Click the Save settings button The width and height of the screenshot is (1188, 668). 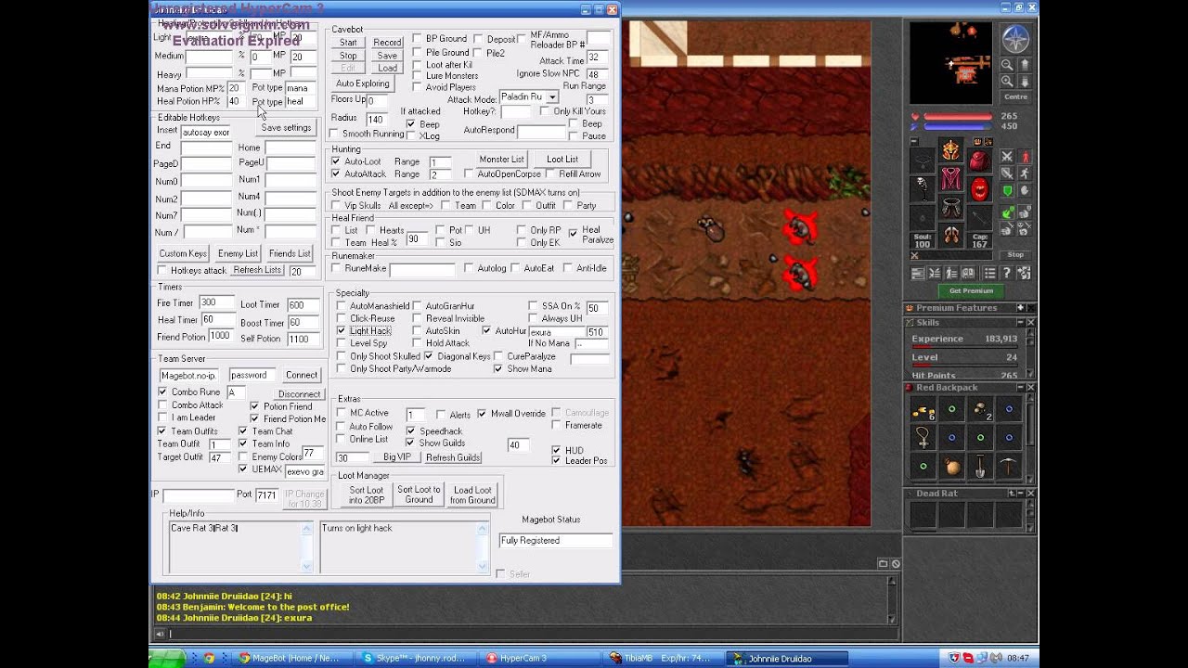click(286, 127)
